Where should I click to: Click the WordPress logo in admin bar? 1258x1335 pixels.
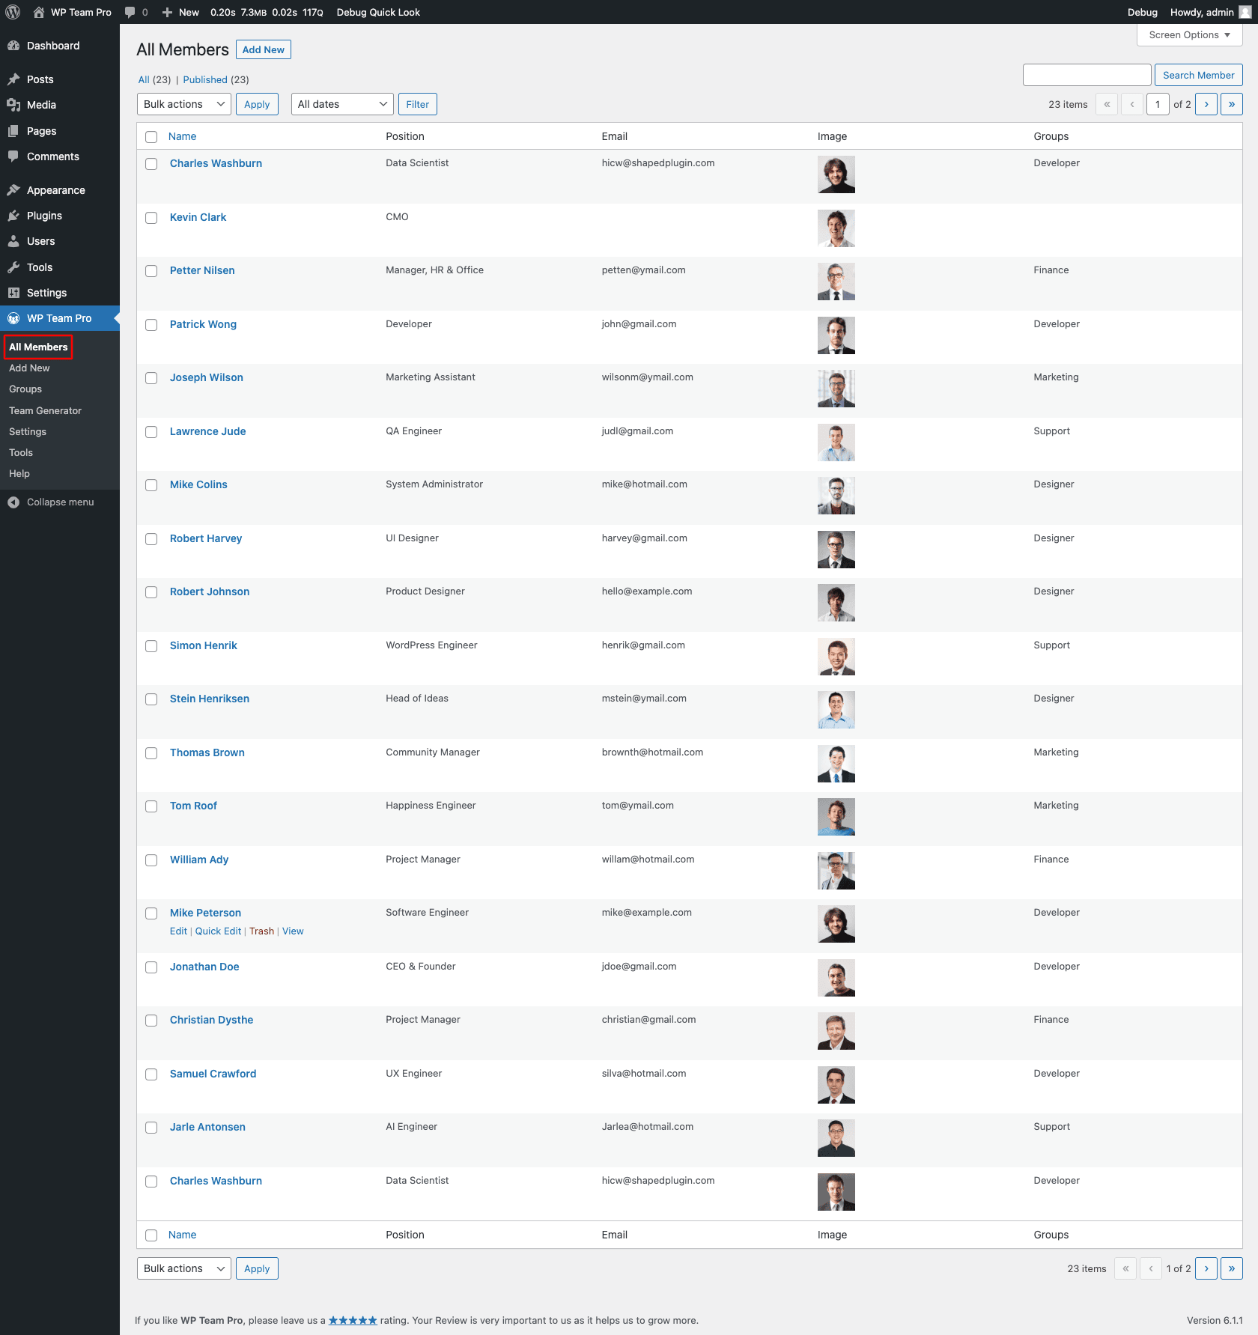[12, 12]
